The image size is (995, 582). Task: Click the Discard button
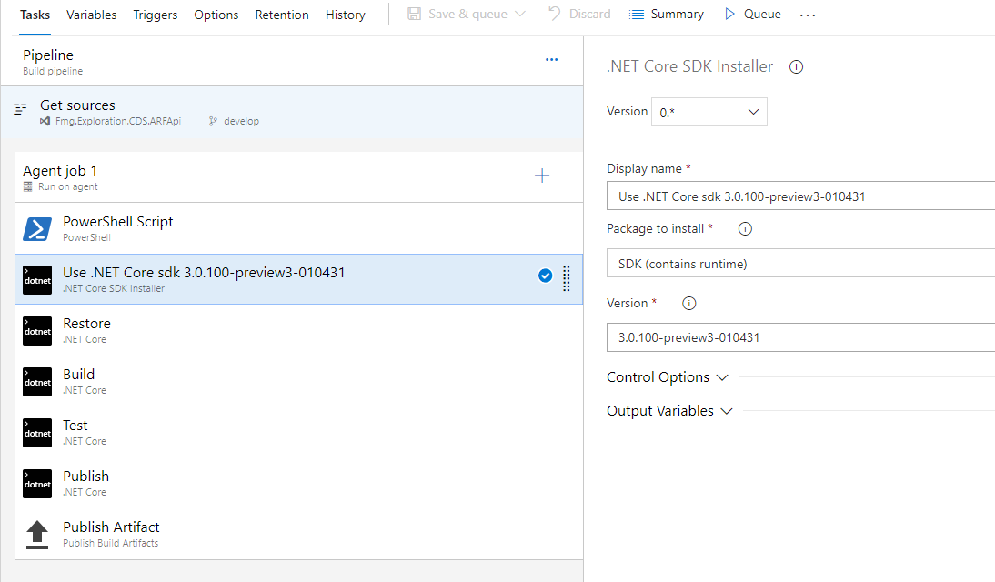579,14
